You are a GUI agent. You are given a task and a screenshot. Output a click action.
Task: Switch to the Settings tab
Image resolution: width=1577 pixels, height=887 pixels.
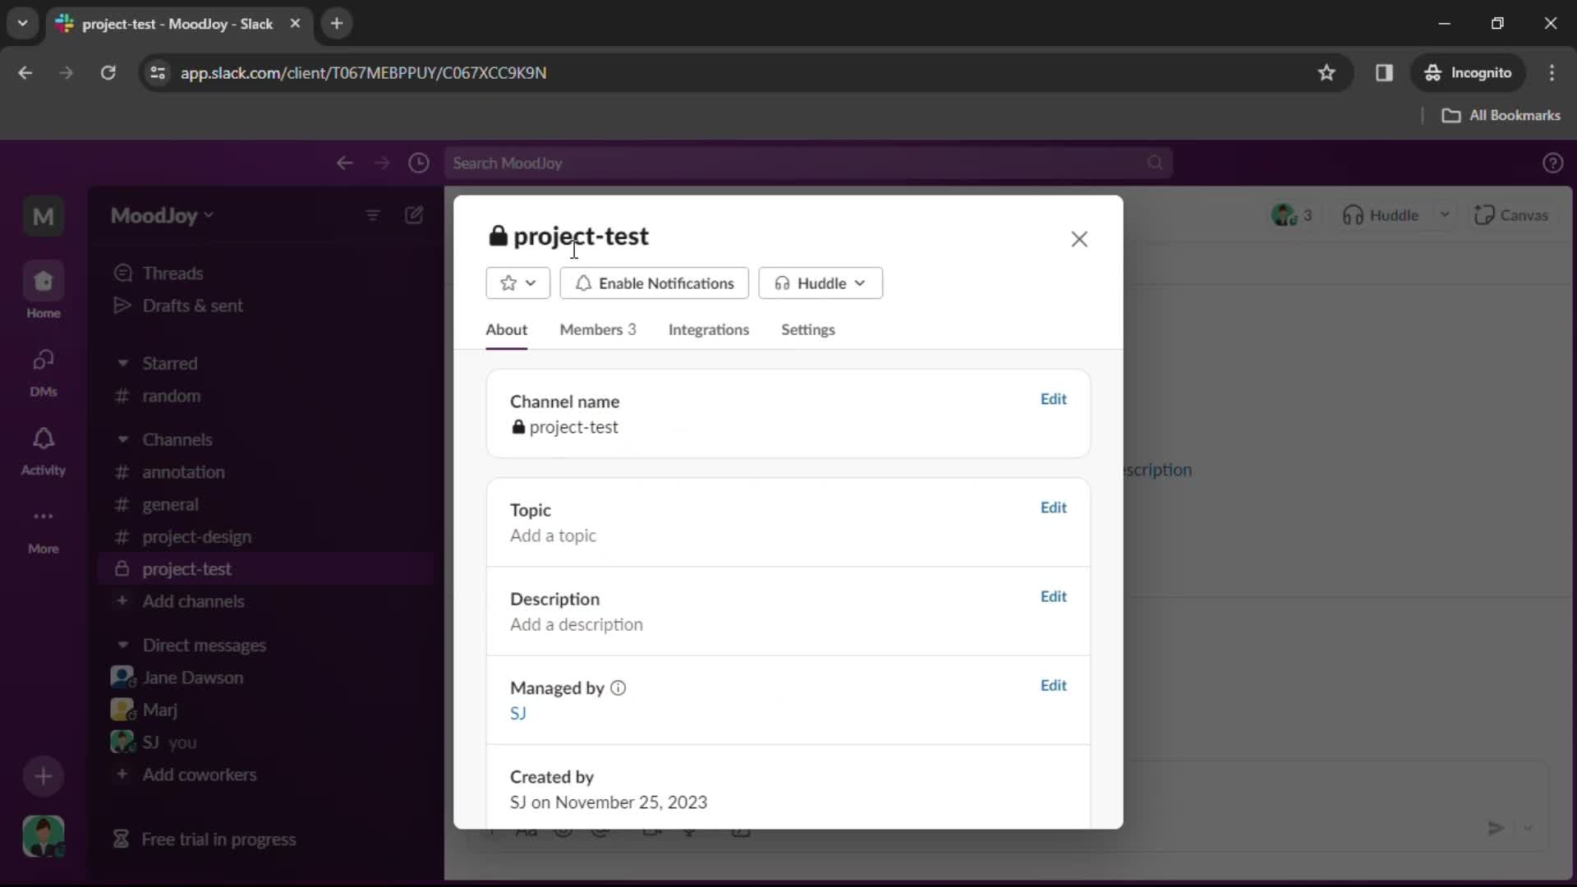tap(808, 329)
